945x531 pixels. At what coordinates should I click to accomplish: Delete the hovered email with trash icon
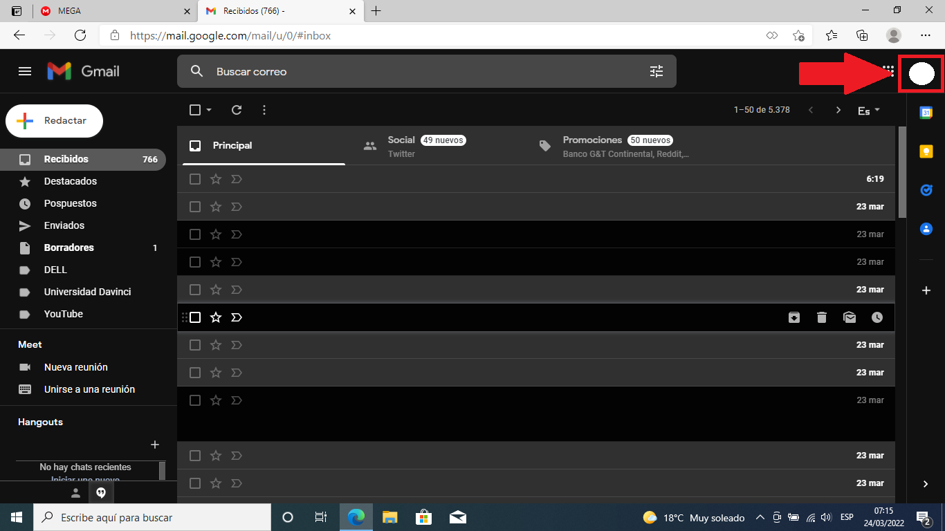822,317
